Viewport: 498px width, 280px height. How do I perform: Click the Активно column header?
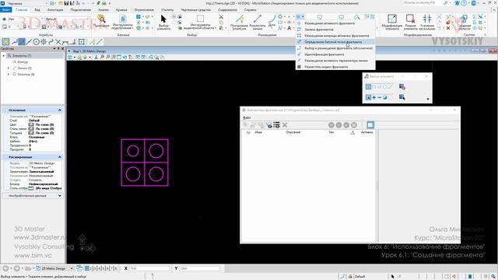pos(366,132)
